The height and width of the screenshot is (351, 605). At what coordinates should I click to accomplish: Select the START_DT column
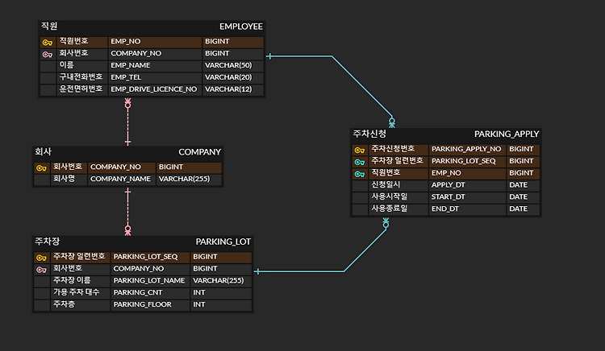coord(448,197)
